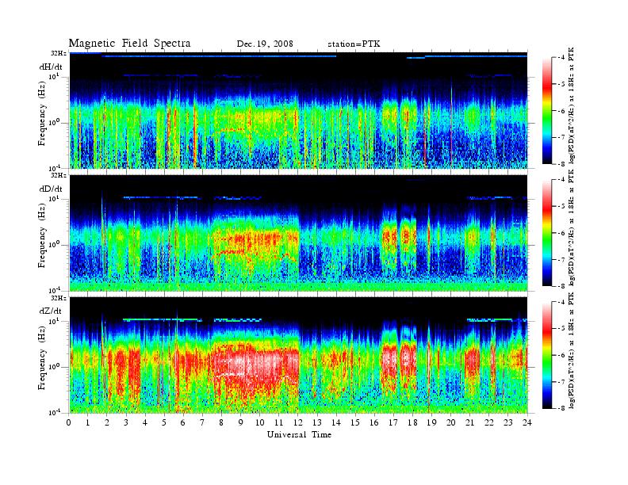Click hour '15' on the time axis

point(355,422)
